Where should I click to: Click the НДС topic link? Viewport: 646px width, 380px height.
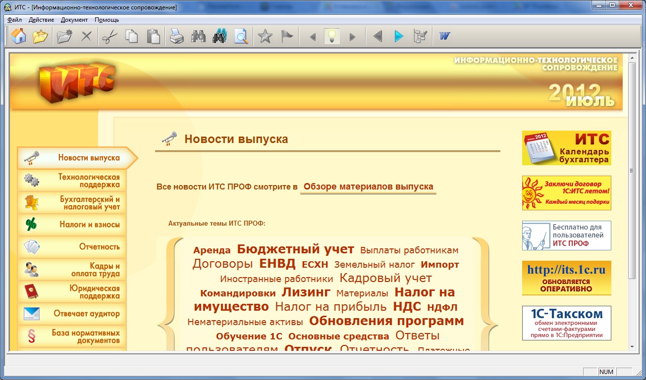coord(407,306)
